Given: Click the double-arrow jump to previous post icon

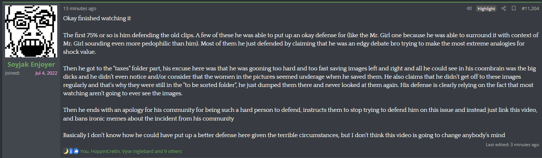Looking at the screenshot, I should 469,8.
